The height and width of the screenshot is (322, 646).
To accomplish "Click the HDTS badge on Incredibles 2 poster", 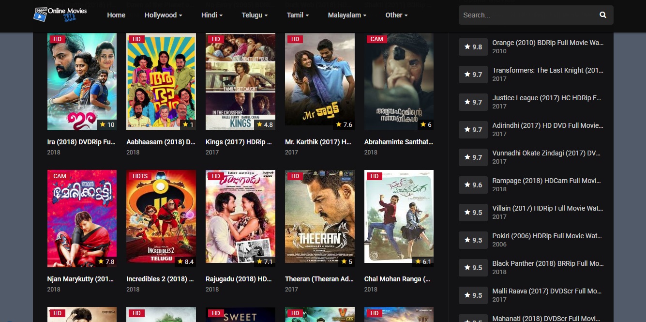I will pyautogui.click(x=140, y=176).
